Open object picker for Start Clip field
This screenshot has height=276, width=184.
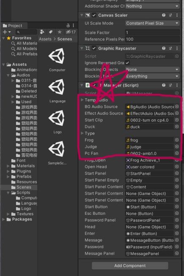pos(177,120)
